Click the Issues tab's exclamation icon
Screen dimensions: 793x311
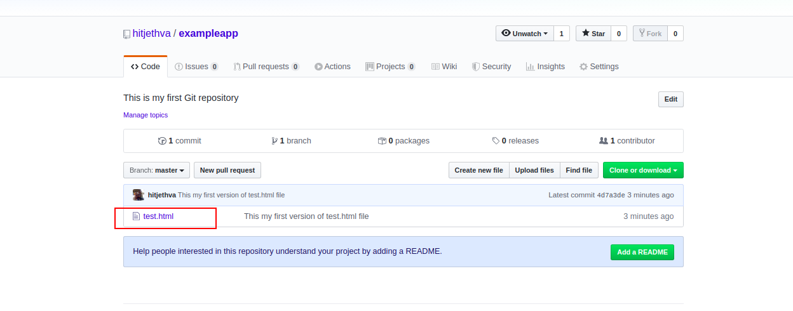tap(179, 67)
